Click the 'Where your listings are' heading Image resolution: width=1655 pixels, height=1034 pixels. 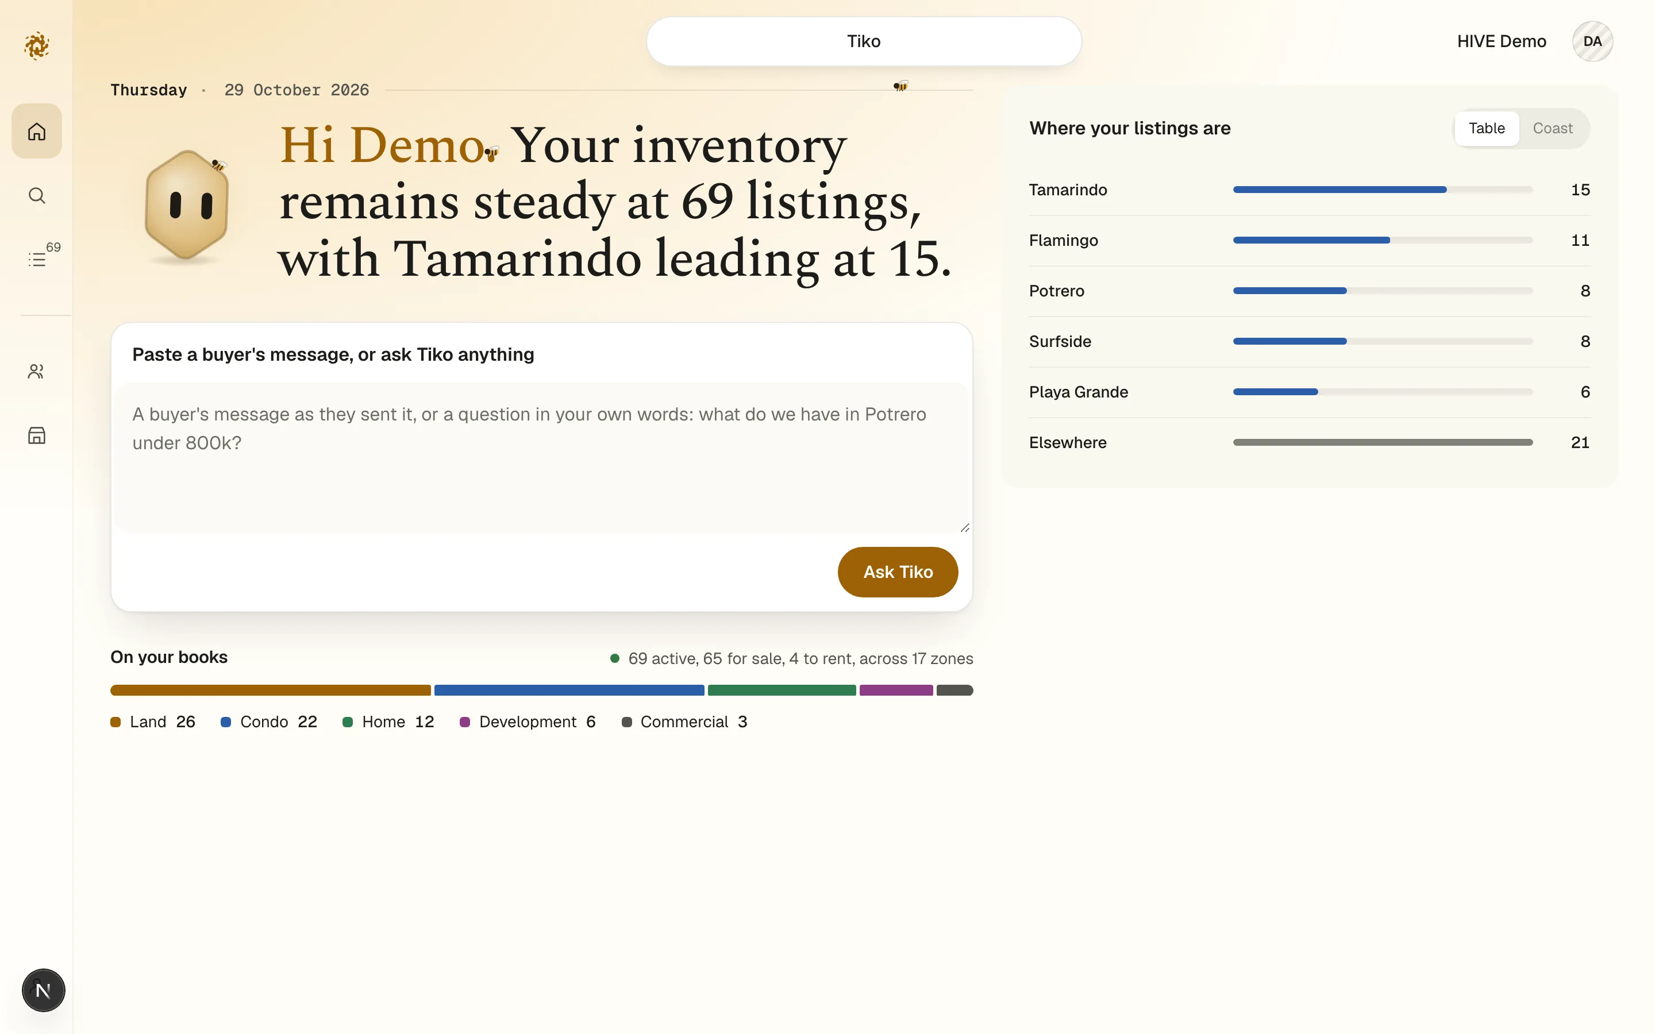(x=1130, y=129)
